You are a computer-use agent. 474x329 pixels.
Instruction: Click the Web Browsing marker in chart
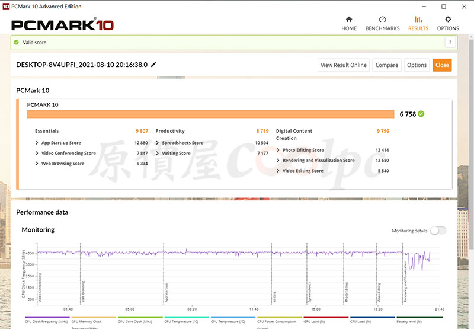coord(83,291)
